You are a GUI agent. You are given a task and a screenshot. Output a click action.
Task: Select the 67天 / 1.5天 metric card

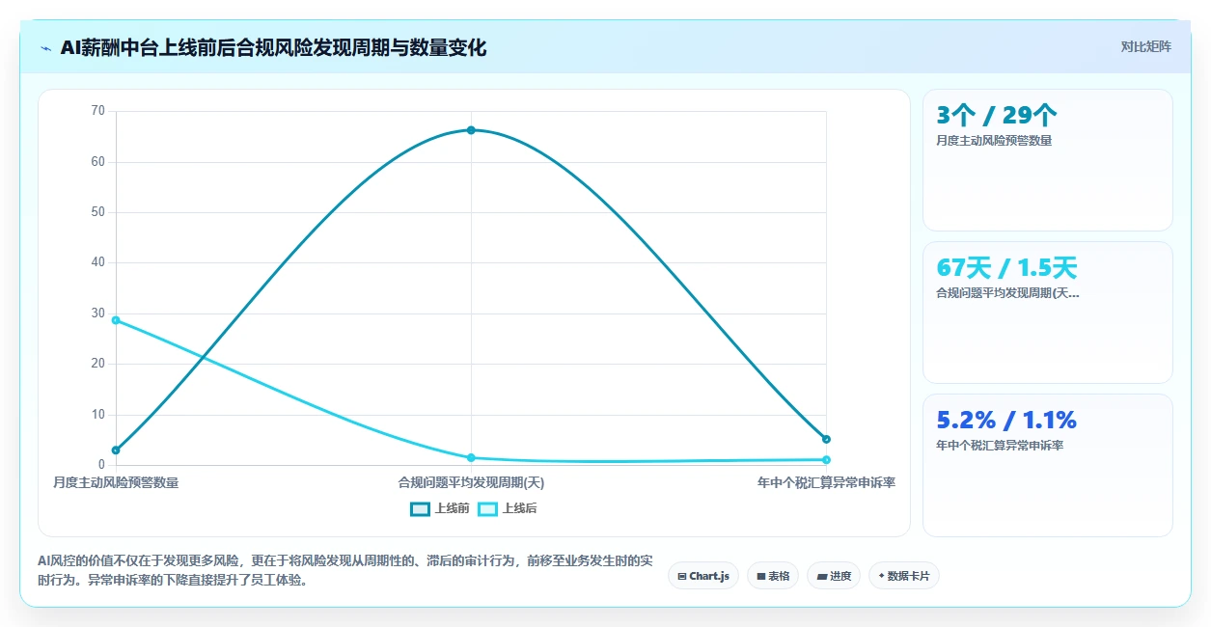(x=1048, y=313)
